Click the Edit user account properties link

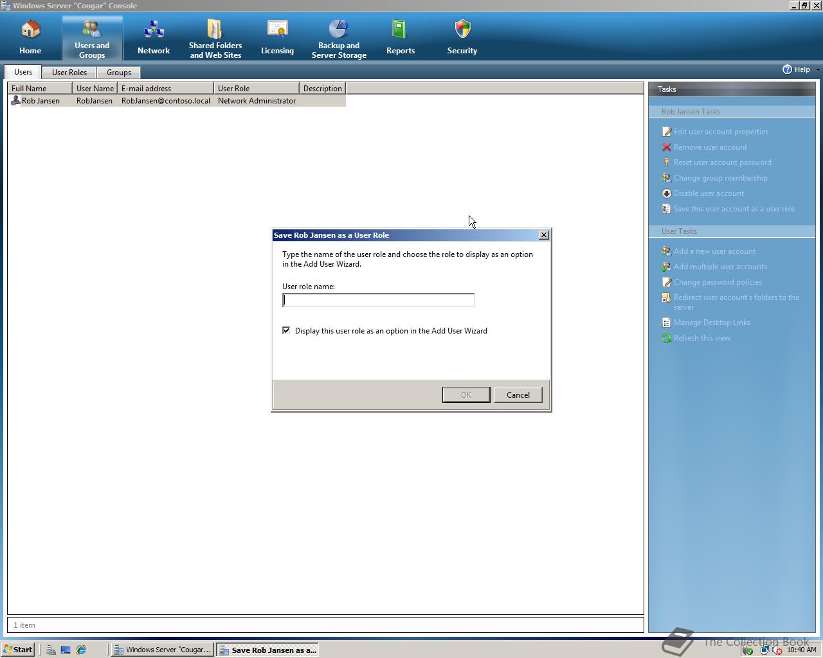[721, 132]
